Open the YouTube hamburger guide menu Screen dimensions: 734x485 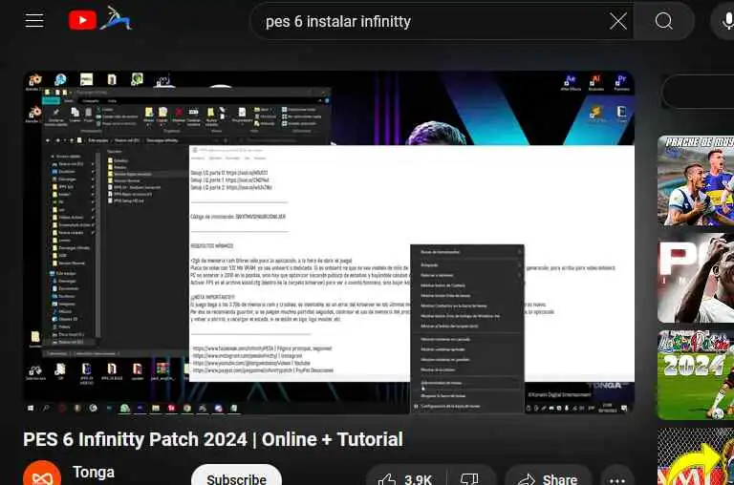click(x=34, y=21)
